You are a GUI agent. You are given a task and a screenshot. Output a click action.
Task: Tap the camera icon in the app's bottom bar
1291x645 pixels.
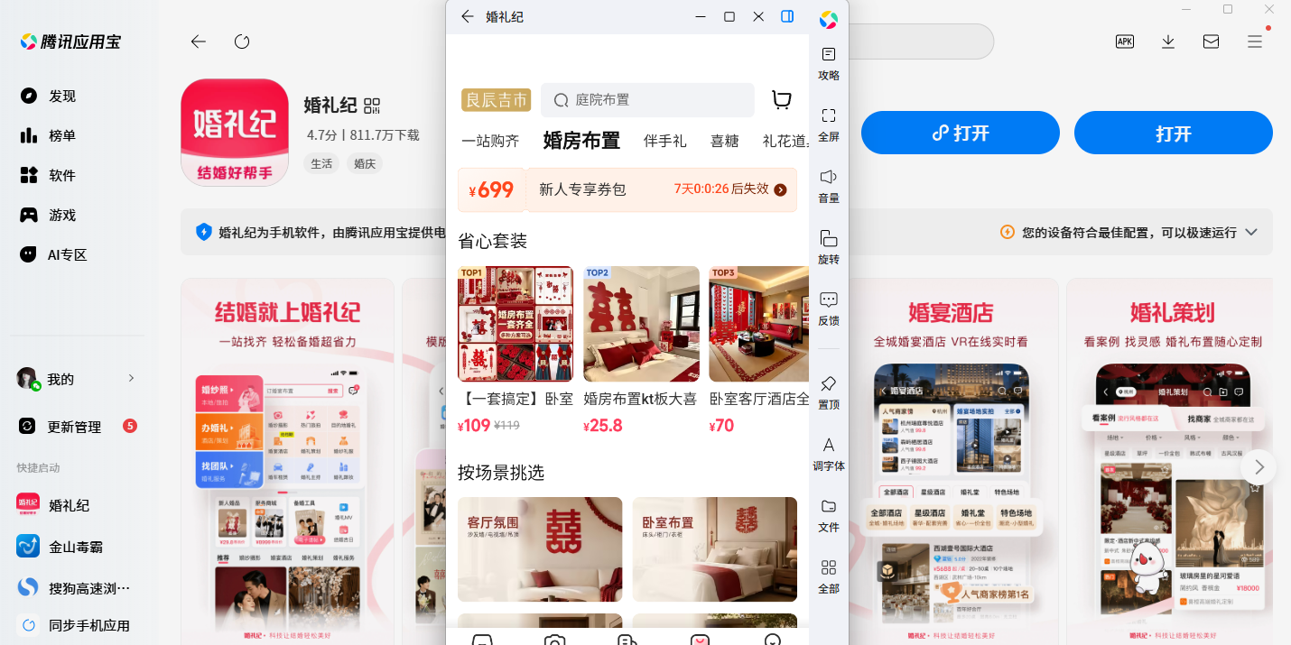[x=554, y=640]
